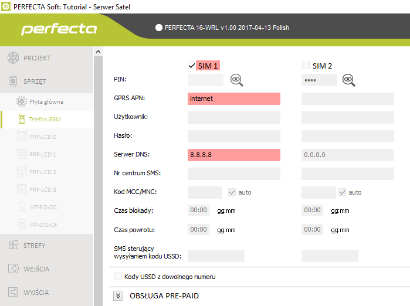Open the WYJŚCIA outputs icon
The image size is (410, 306).
pyautogui.click(x=13, y=293)
